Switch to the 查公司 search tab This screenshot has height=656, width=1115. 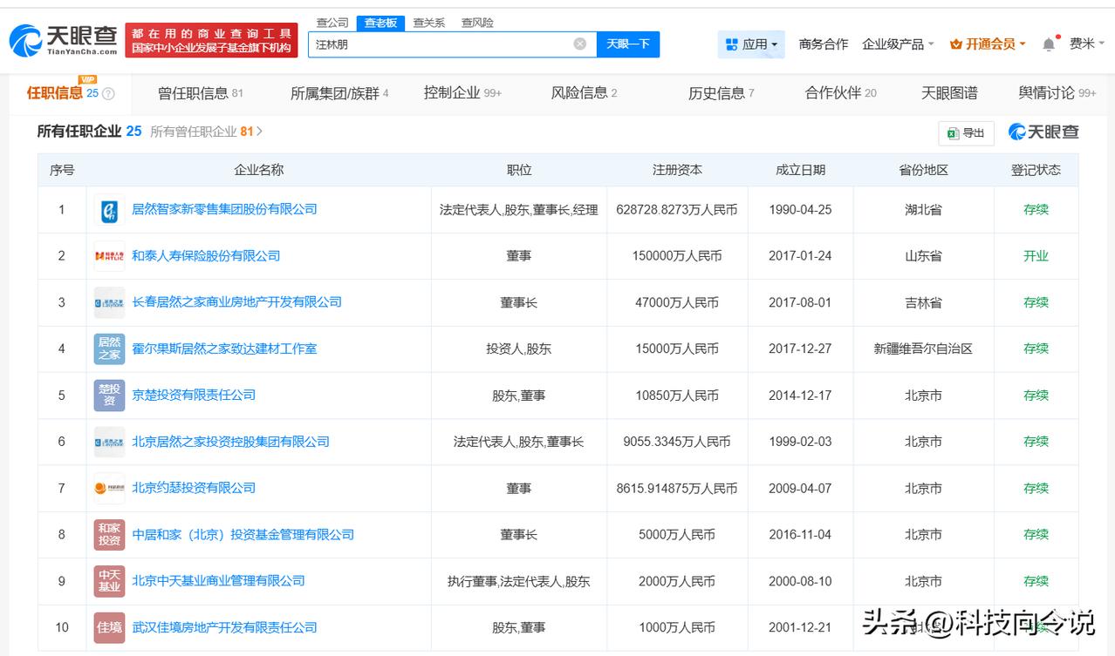point(332,23)
